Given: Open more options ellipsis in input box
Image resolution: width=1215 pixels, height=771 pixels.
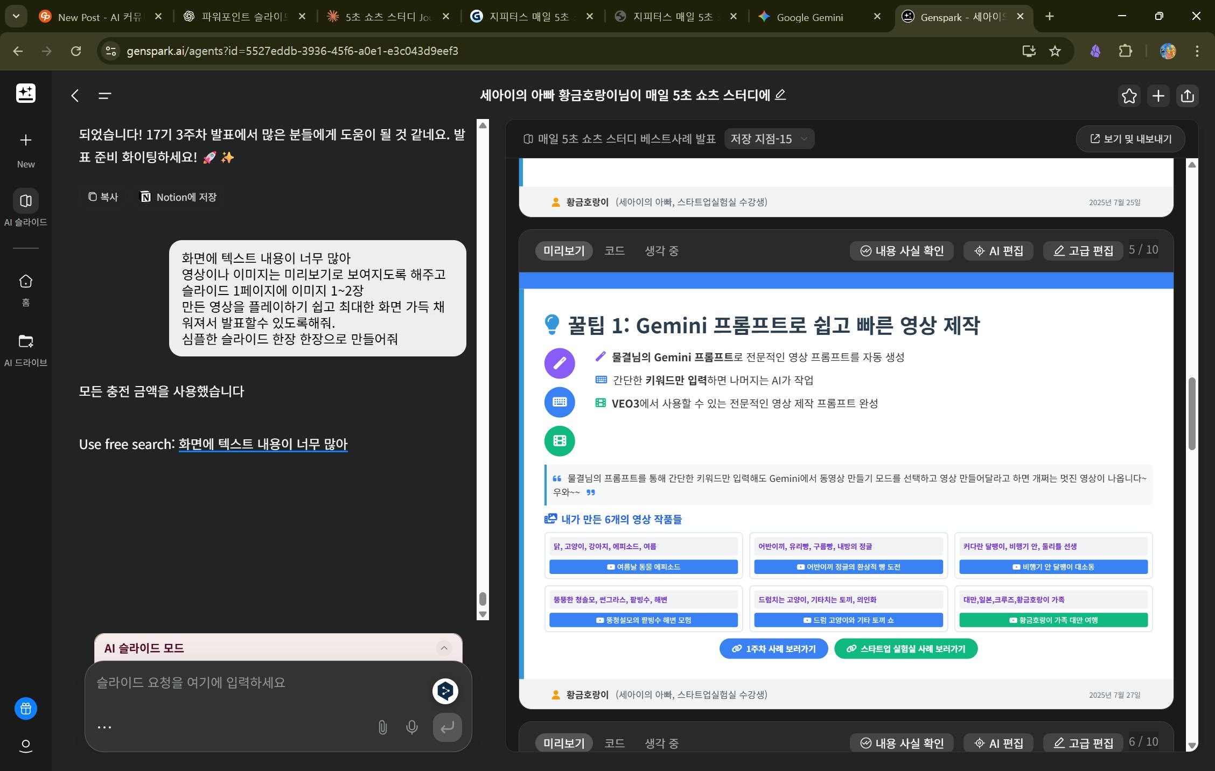Looking at the screenshot, I should click(x=104, y=727).
